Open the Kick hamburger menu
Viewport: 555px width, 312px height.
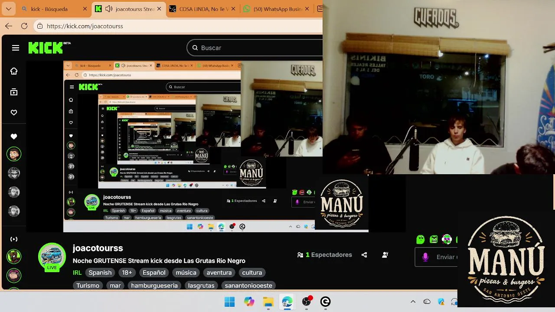16,48
